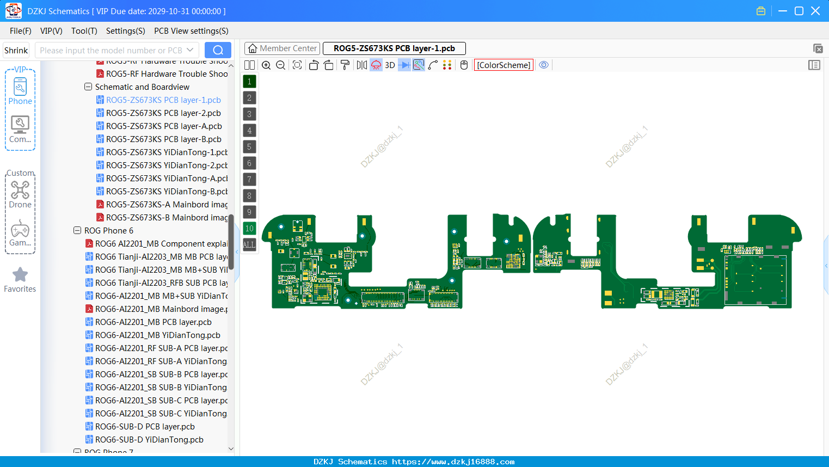Show layer 5

[x=249, y=147]
